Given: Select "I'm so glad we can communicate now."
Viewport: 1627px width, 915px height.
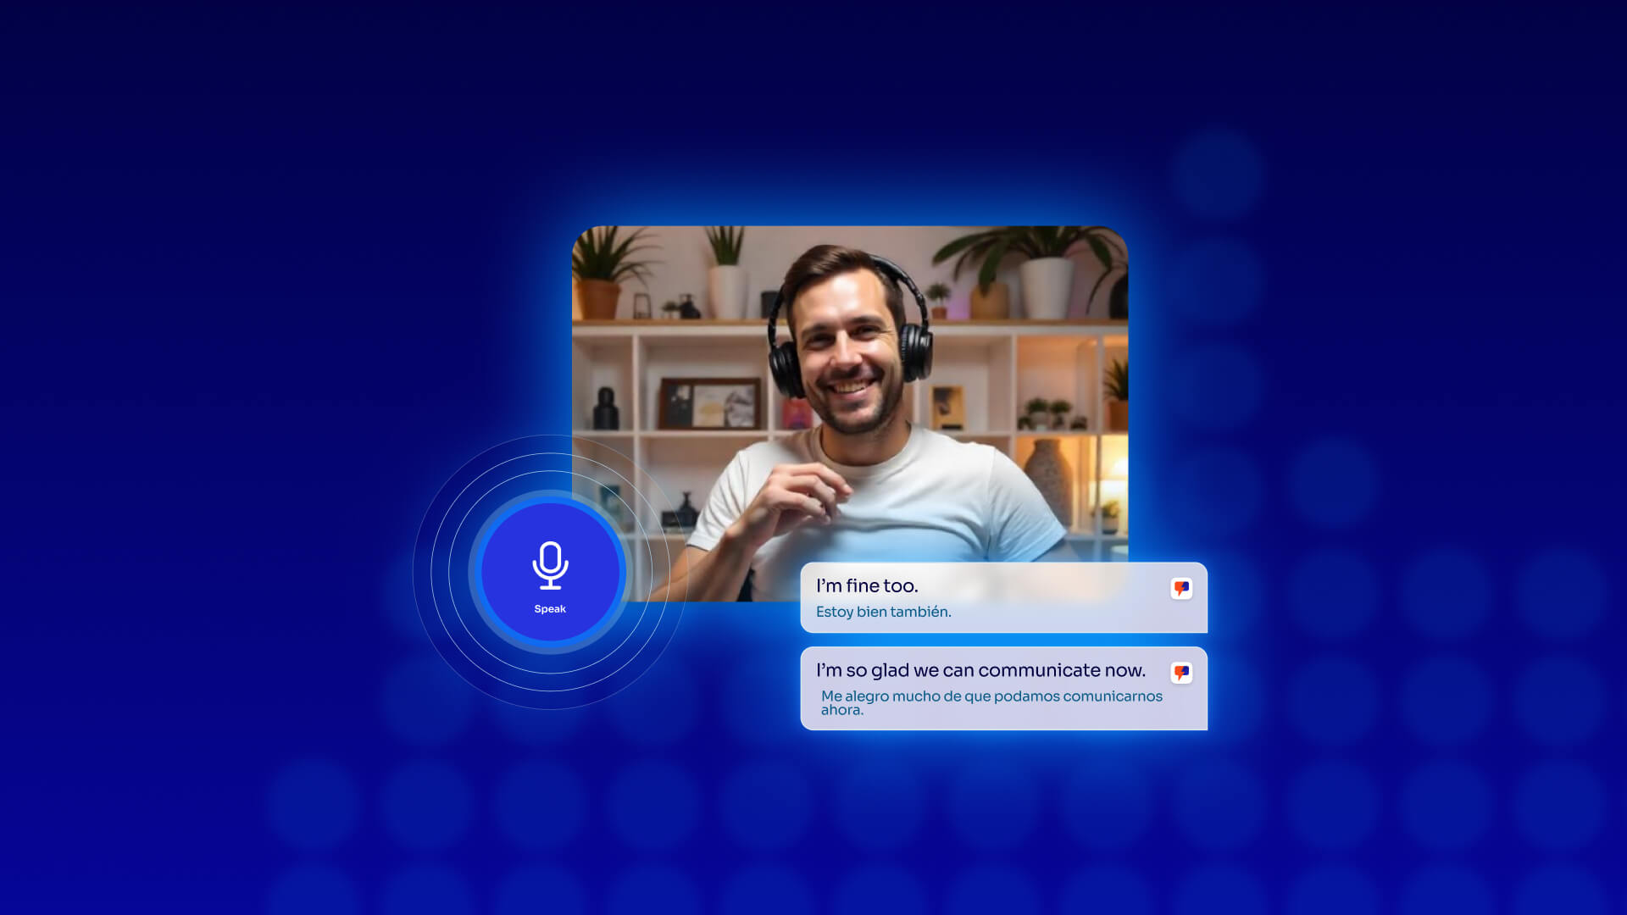Looking at the screenshot, I should tap(980, 670).
